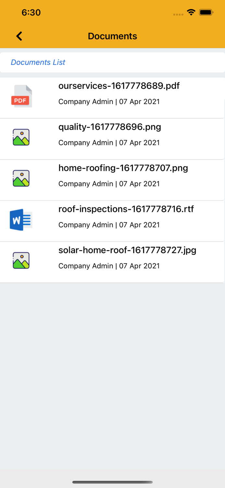The width and height of the screenshot is (225, 488).
Task: Tap the date line under roof-inspections file
Action: [139, 225]
